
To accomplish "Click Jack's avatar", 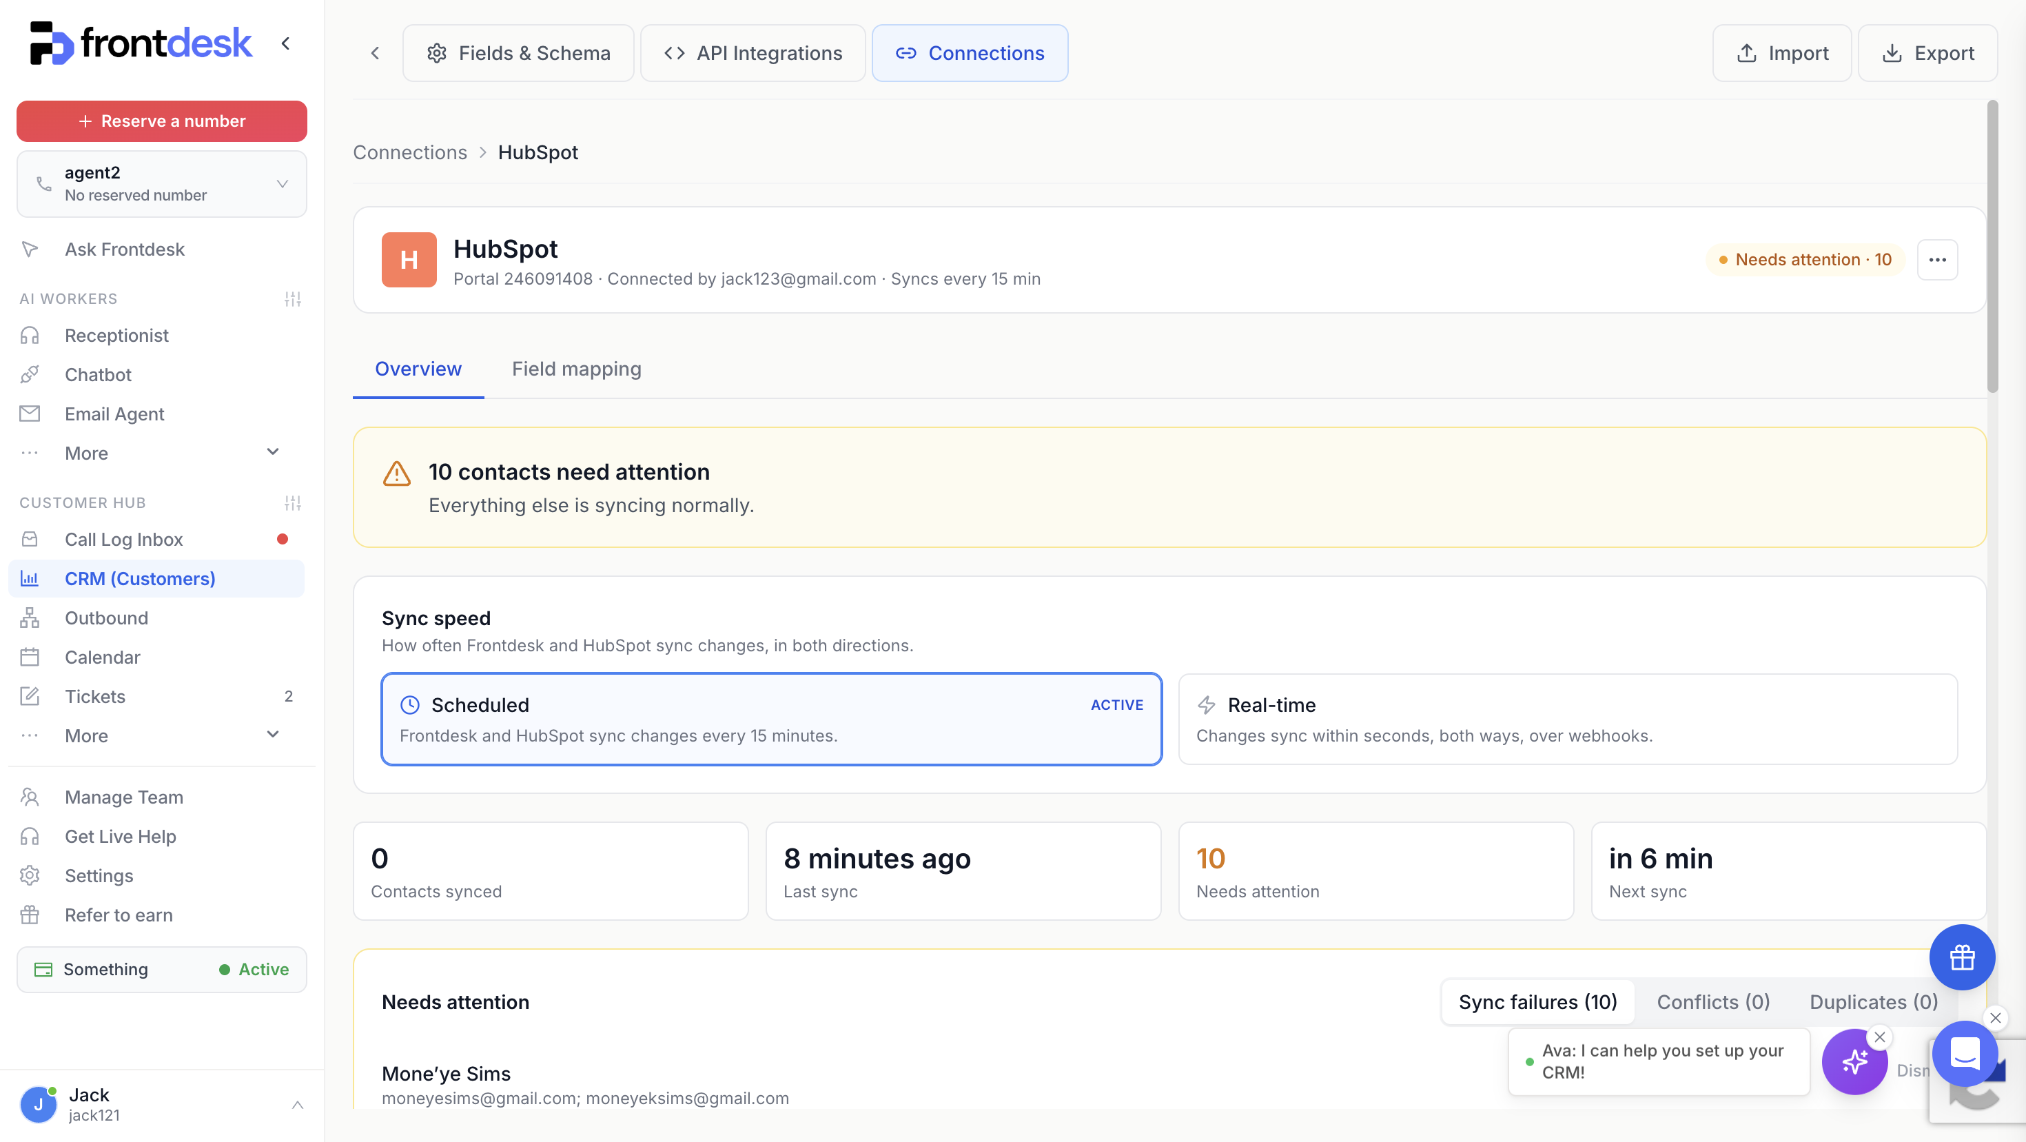I will pyautogui.click(x=38, y=1105).
